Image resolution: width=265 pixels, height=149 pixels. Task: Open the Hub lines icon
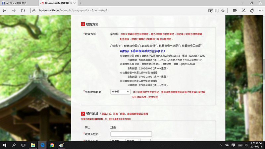tap(235, 11)
